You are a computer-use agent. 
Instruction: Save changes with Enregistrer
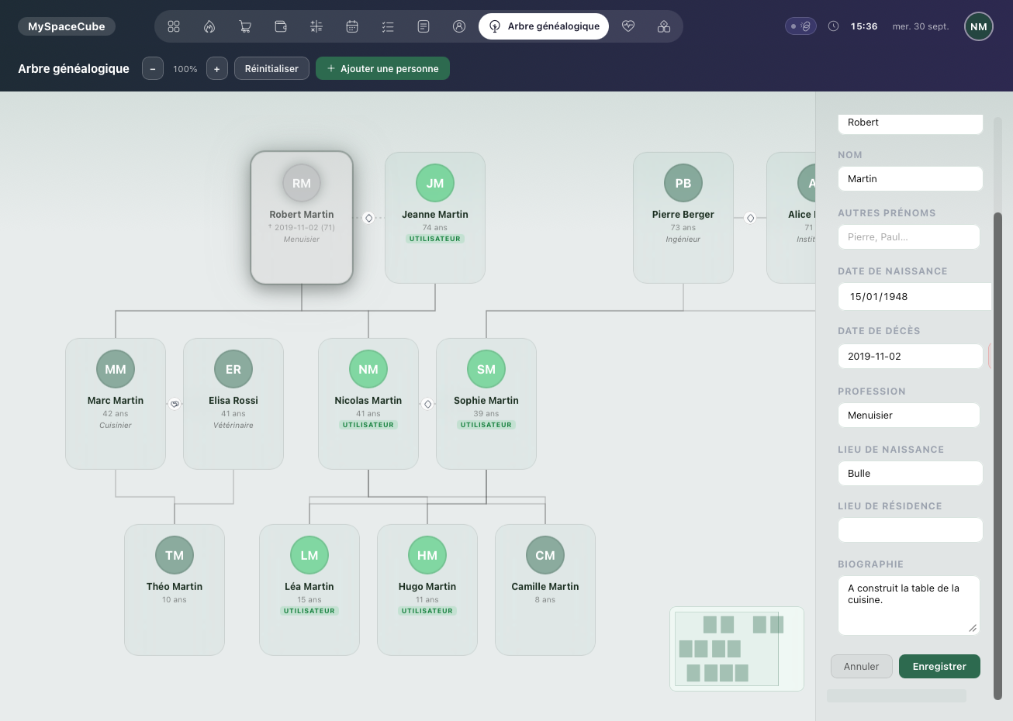[939, 667]
